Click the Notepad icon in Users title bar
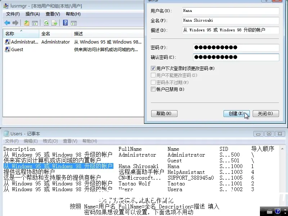The height and width of the screenshot is (216, 288). tap(6, 134)
